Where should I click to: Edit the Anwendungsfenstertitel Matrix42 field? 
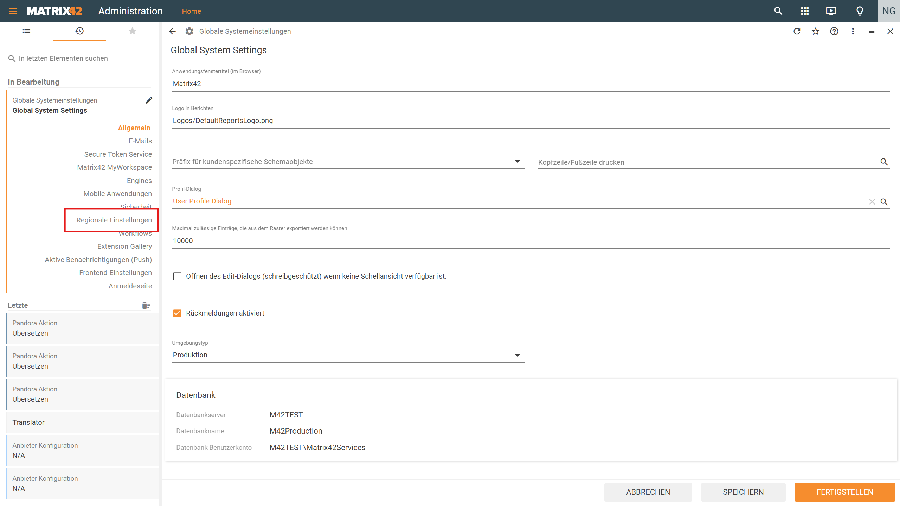pos(531,84)
